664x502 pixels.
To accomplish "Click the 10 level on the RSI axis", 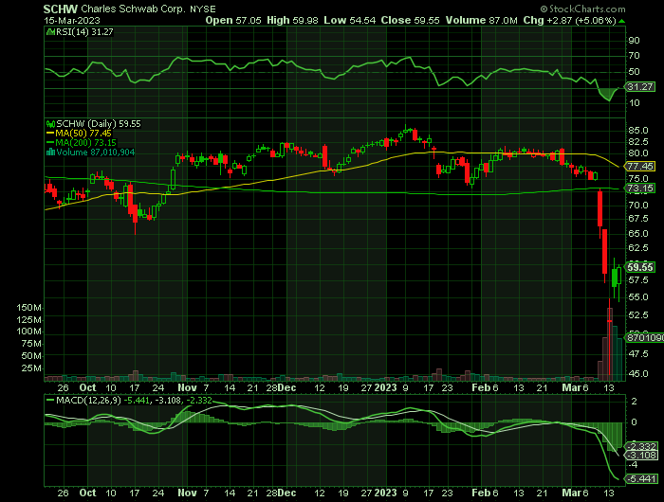I will pos(634,103).
